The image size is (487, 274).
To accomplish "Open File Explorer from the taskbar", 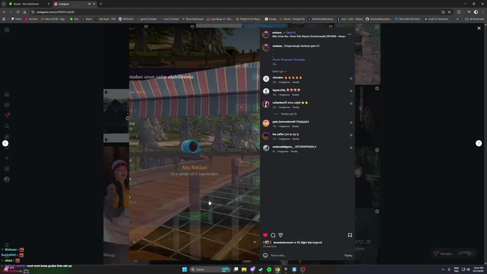I will 244,269.
